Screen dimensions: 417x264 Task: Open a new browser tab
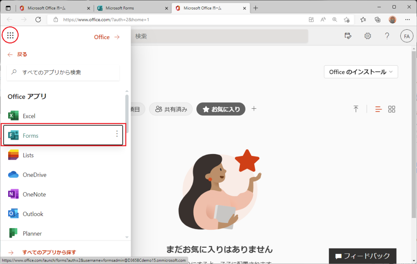[x=256, y=8]
